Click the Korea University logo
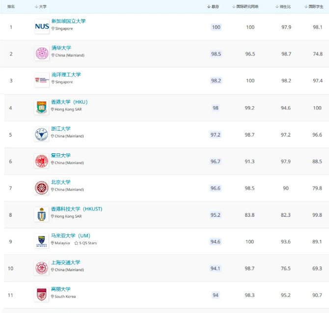The height and width of the screenshot is (313, 329). [x=42, y=294]
